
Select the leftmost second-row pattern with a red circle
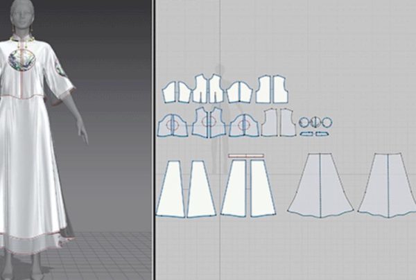172,124
